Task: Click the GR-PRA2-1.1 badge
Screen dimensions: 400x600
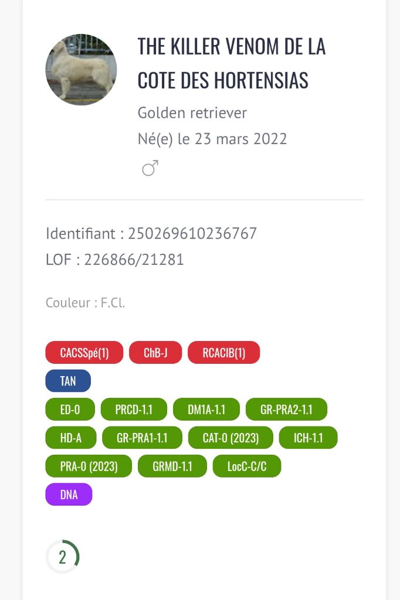Action: [286, 410]
